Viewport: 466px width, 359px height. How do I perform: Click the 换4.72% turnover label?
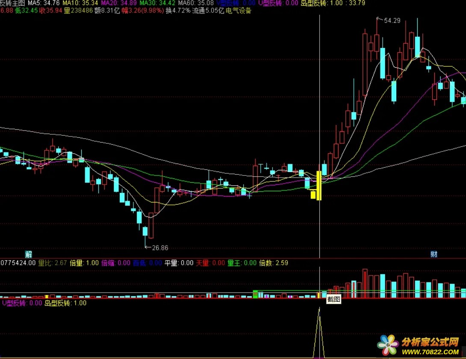pyautogui.click(x=178, y=11)
